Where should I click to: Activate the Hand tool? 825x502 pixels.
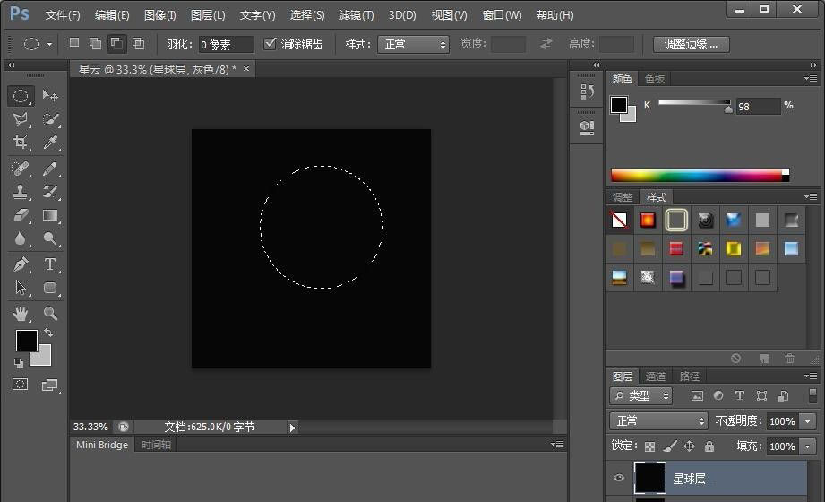(21, 314)
